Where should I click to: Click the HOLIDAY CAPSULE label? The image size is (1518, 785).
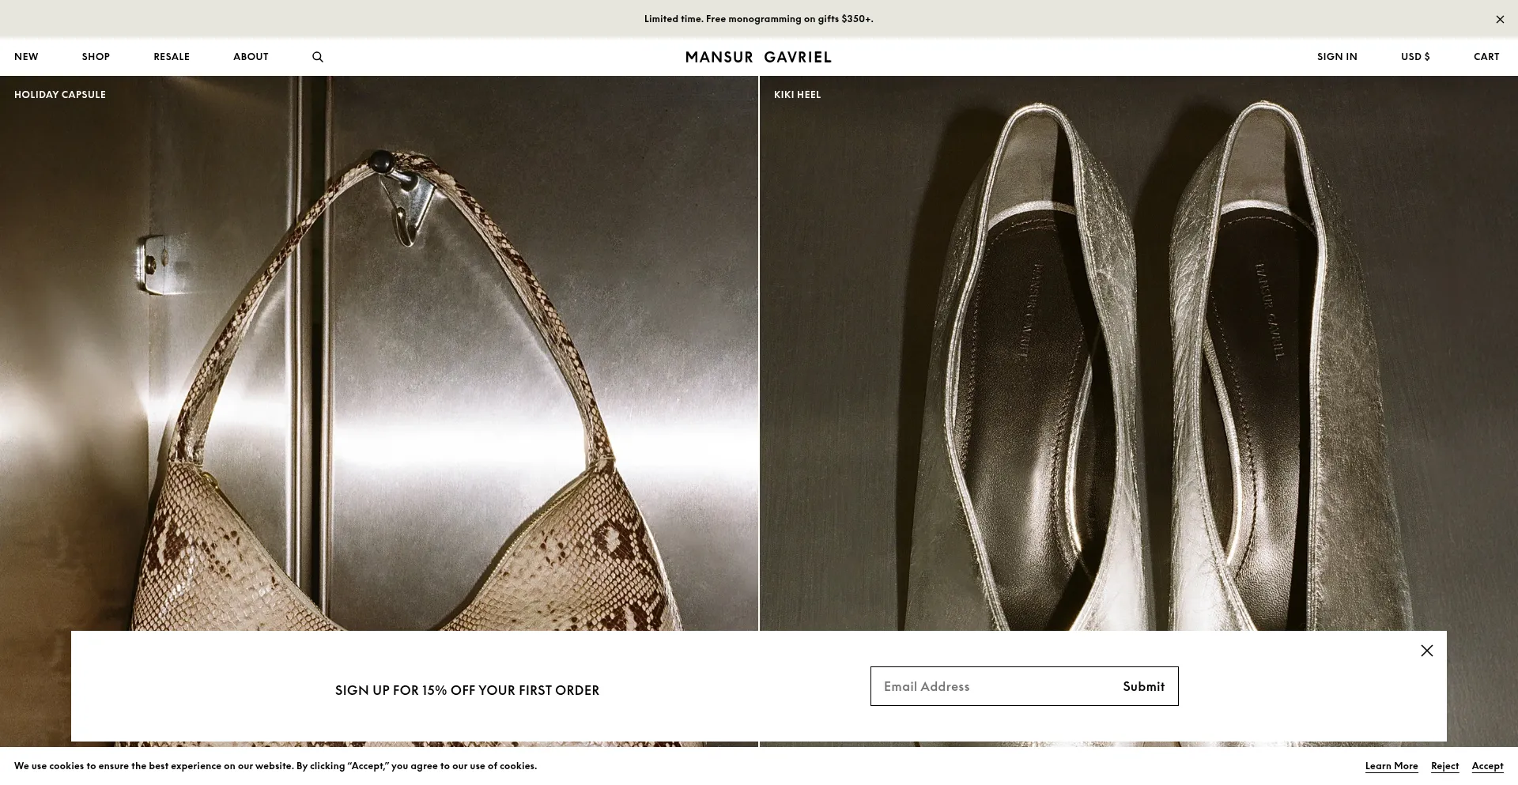(x=60, y=95)
